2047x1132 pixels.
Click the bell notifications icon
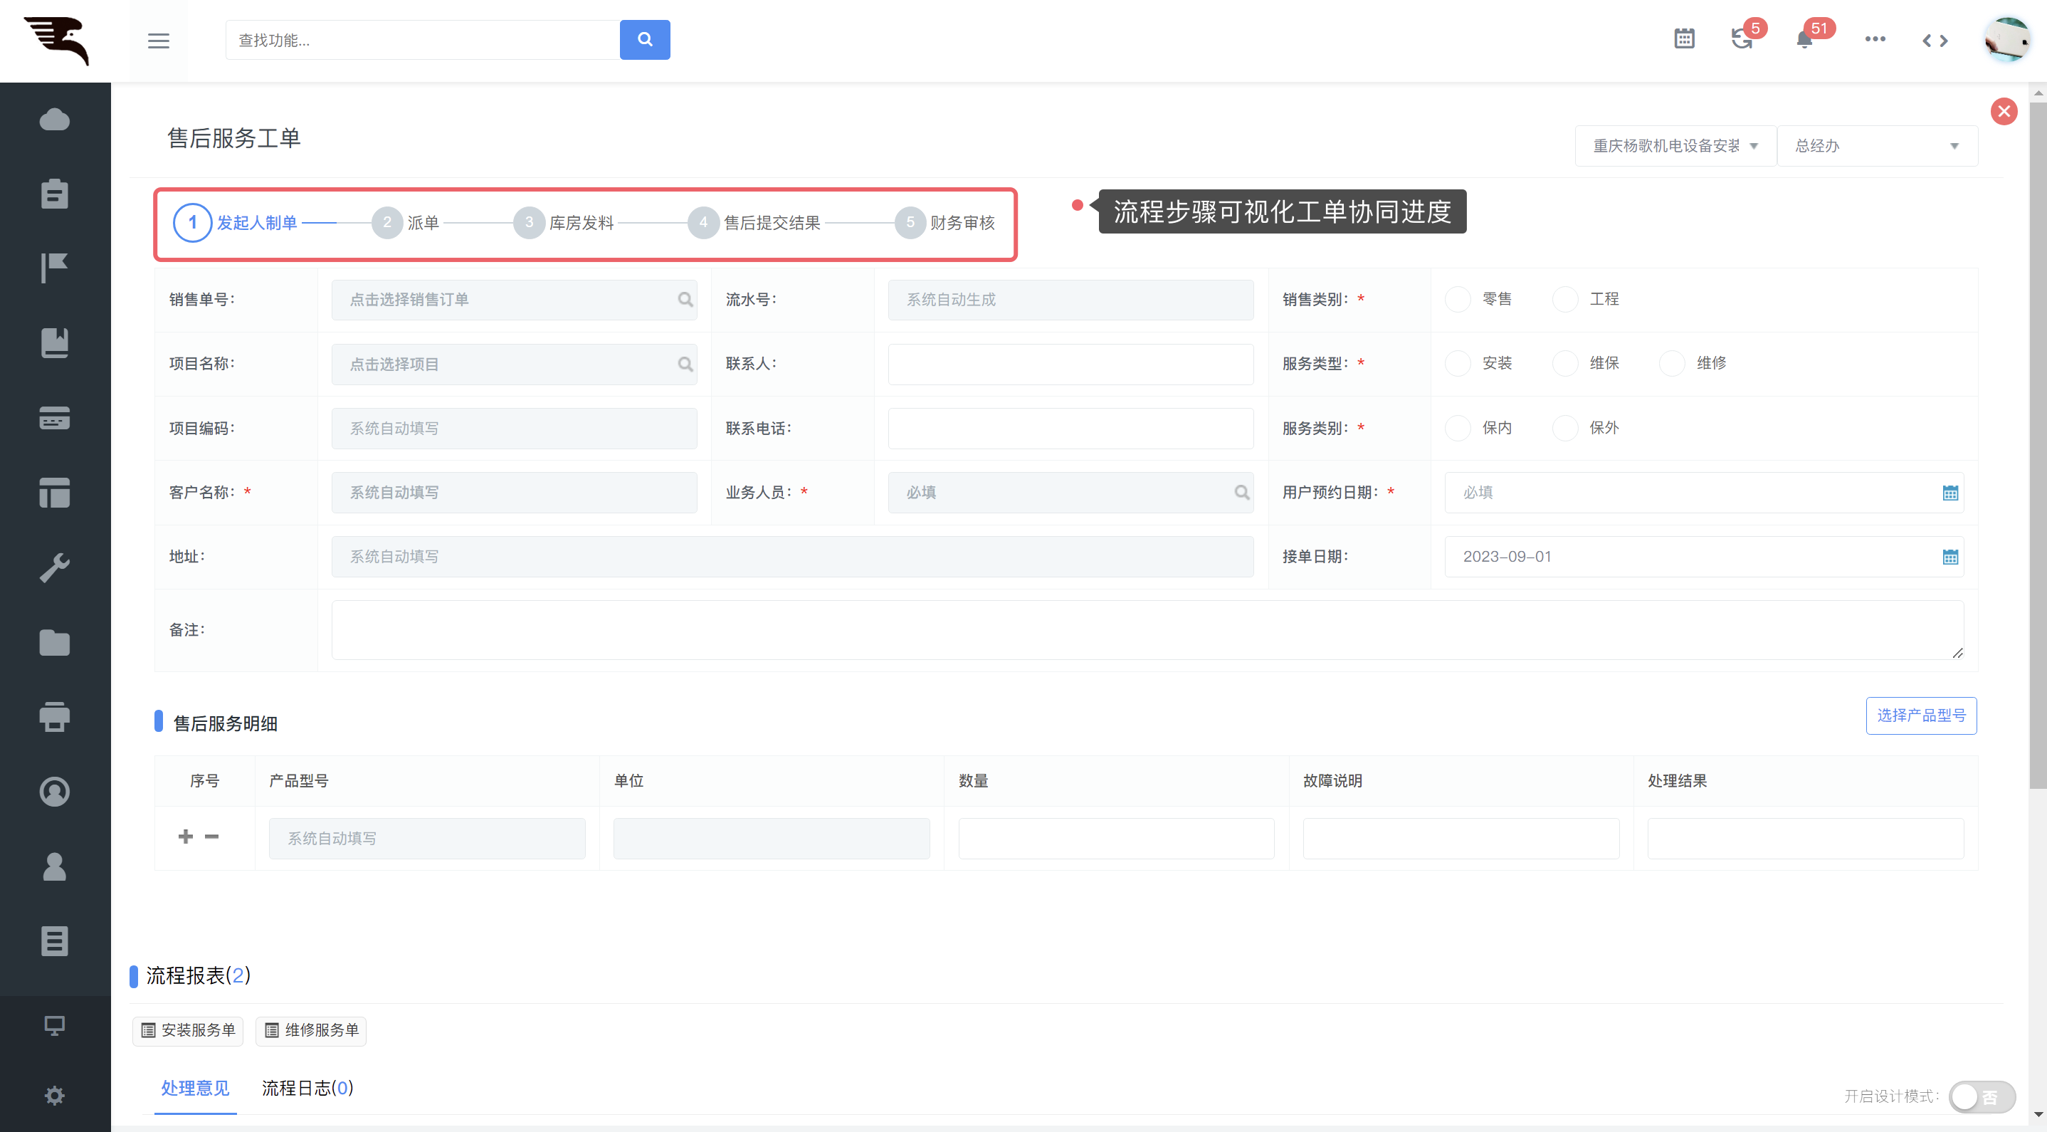point(1804,40)
